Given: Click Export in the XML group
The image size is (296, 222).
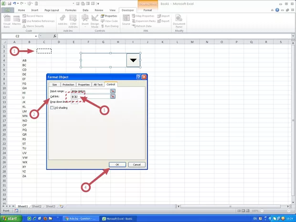Looking at the screenshot, I should (163, 21).
